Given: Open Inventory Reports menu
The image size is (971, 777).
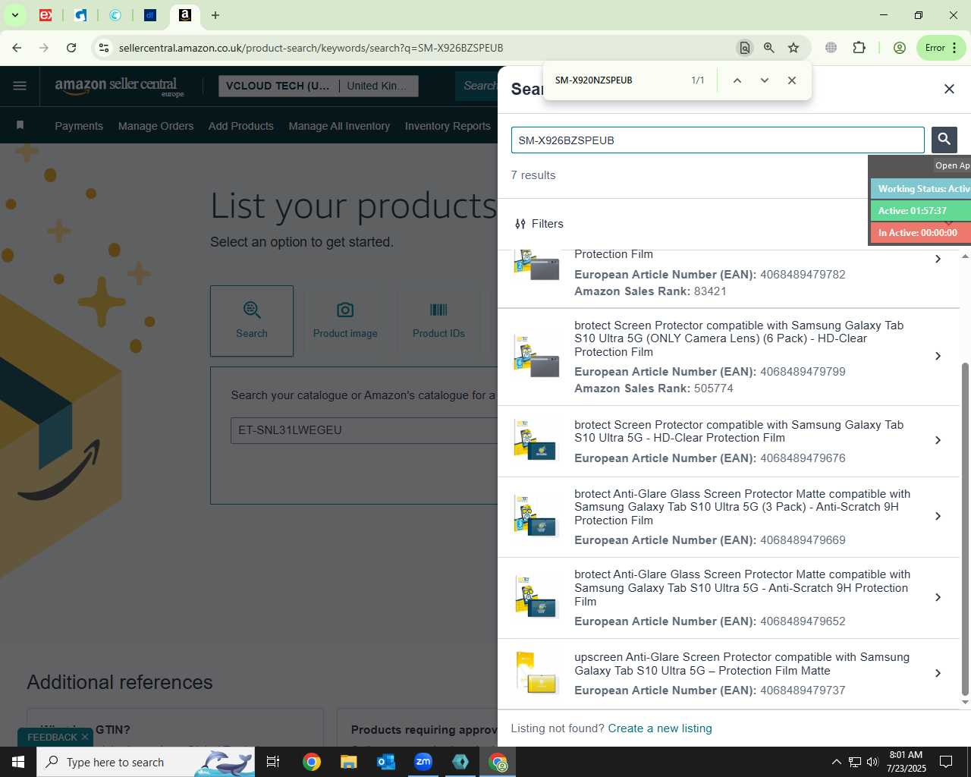Looking at the screenshot, I should [x=448, y=126].
